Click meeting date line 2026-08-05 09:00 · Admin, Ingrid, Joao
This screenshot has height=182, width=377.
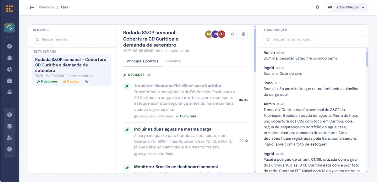156,51
